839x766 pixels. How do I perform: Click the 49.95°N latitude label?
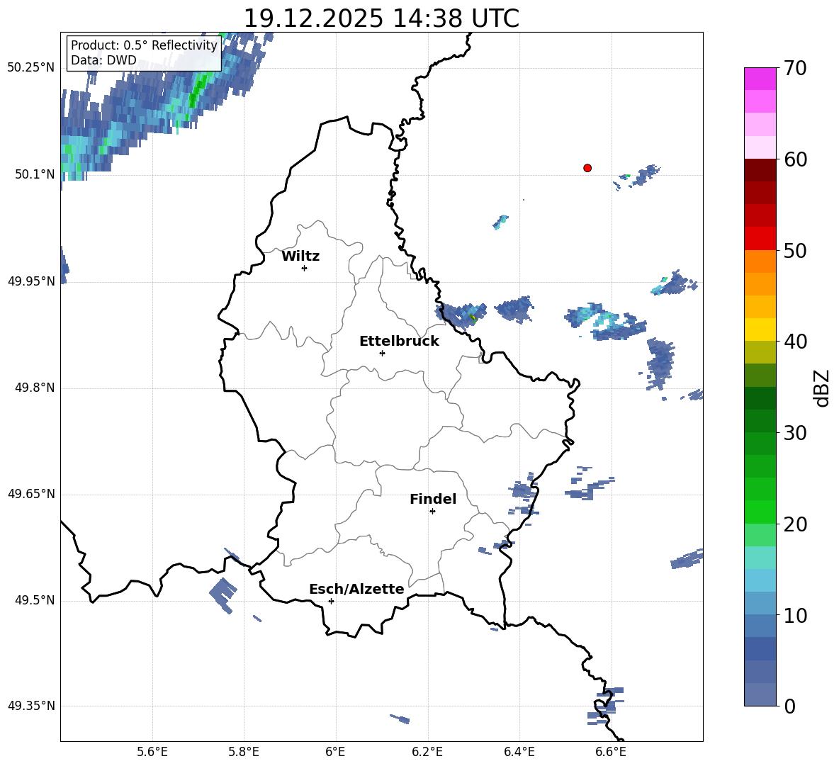[x=31, y=281]
